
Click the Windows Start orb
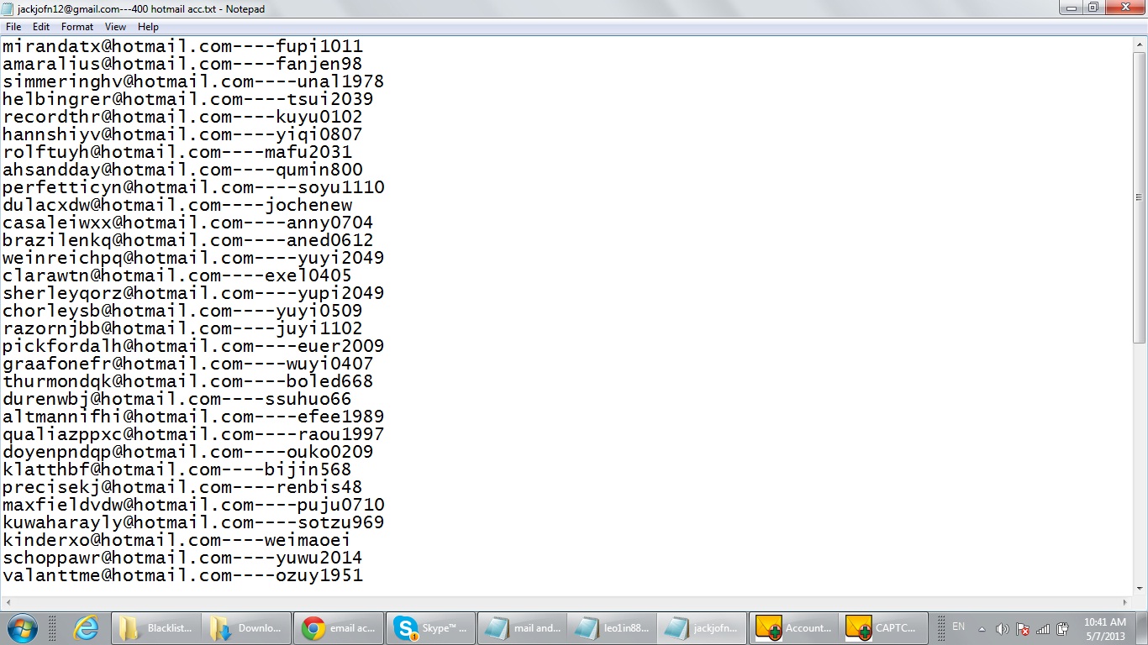21,627
